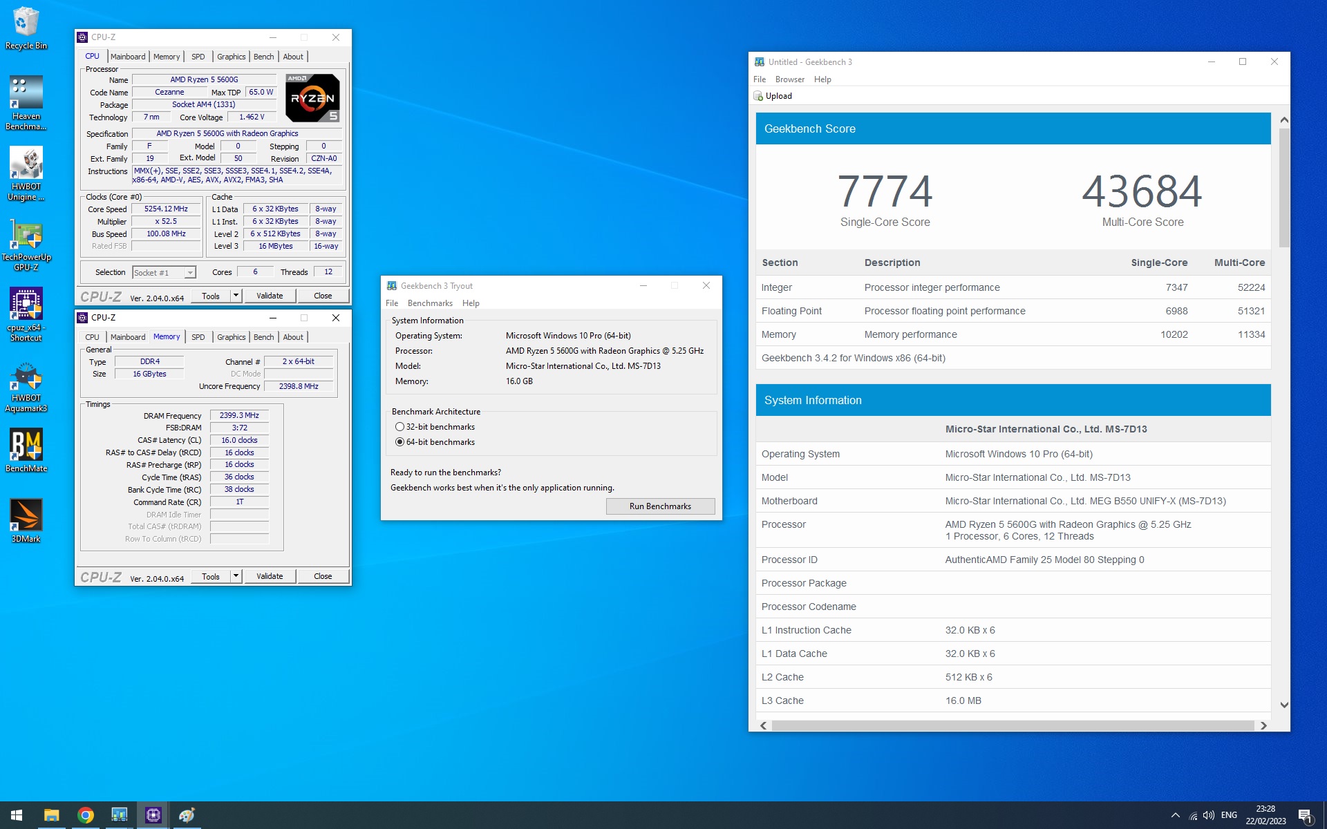Open the notification center icon
Image resolution: width=1327 pixels, height=829 pixels.
click(1305, 816)
